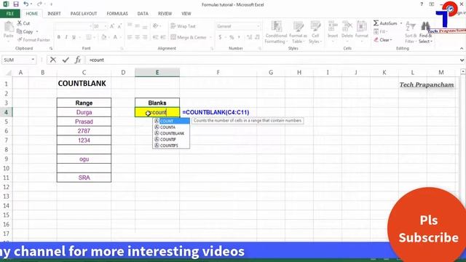
Task: Open the font size dropdown
Action: 105,26
